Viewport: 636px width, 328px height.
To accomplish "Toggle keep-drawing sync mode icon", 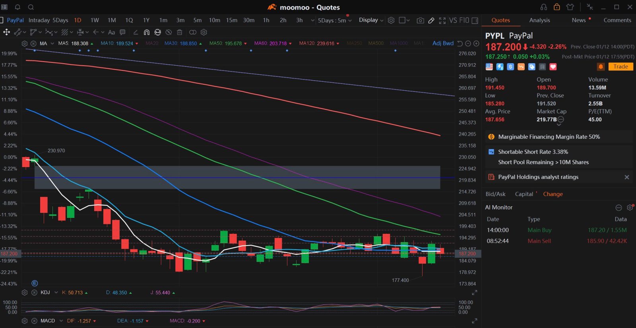I will pos(158,32).
